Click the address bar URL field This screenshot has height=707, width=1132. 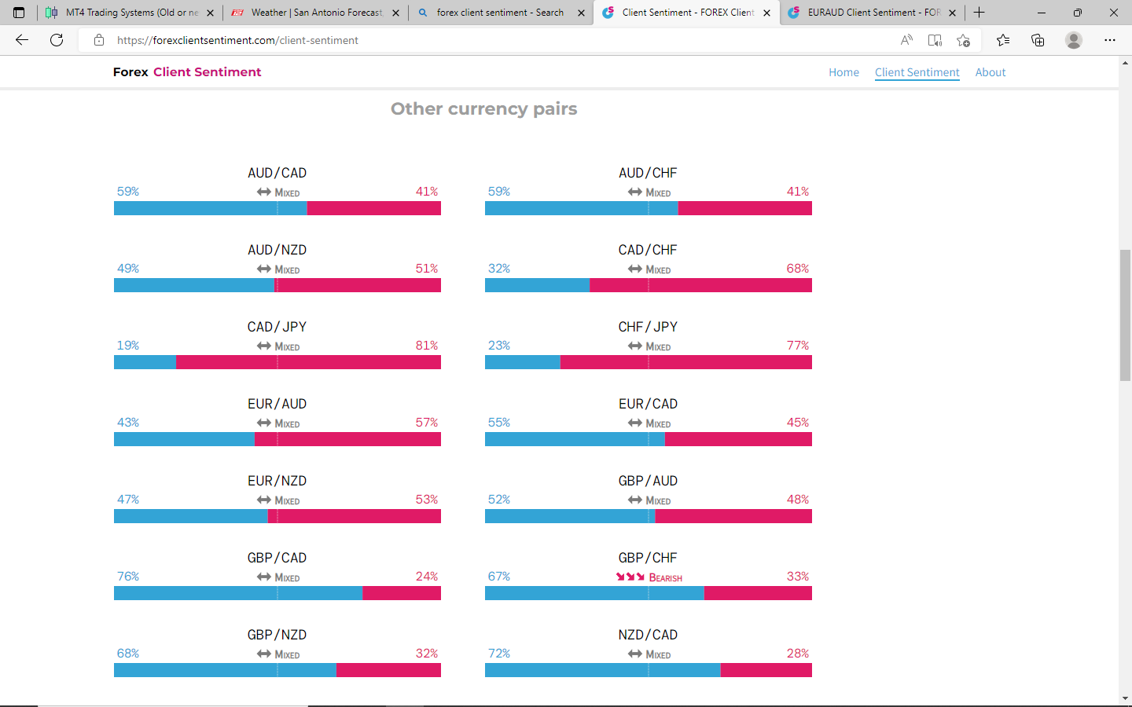pos(472,40)
